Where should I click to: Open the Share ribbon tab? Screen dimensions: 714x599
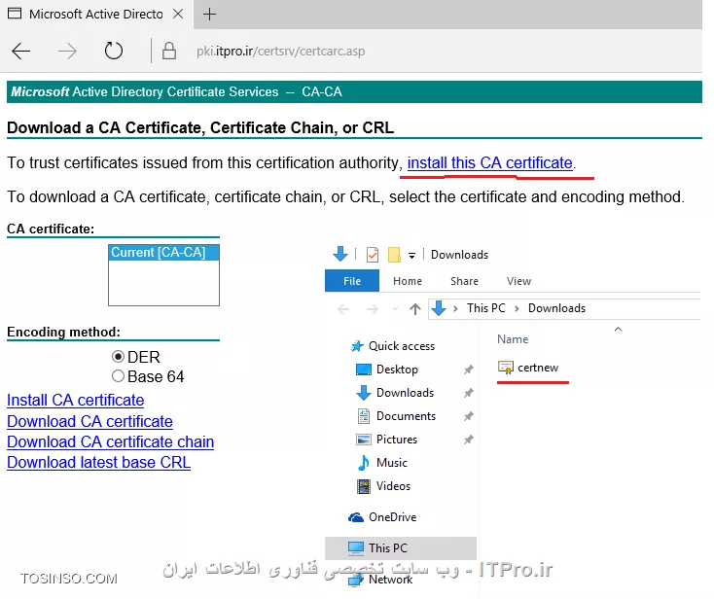click(x=464, y=281)
